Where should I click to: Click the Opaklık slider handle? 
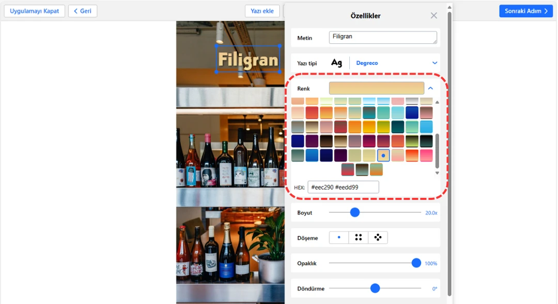tap(416, 263)
